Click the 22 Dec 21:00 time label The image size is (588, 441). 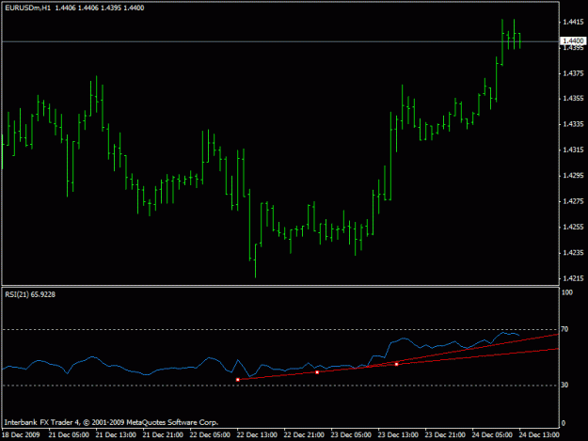(304, 434)
